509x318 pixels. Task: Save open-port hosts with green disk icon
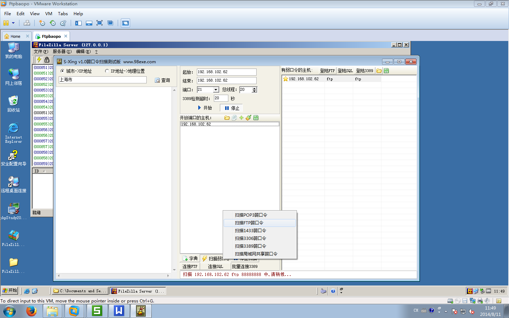[256, 118]
